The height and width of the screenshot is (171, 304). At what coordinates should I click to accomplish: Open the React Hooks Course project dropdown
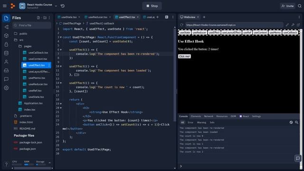point(56,6)
